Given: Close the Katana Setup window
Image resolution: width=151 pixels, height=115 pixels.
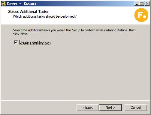Looking at the screenshot, I should click(x=147, y=4).
